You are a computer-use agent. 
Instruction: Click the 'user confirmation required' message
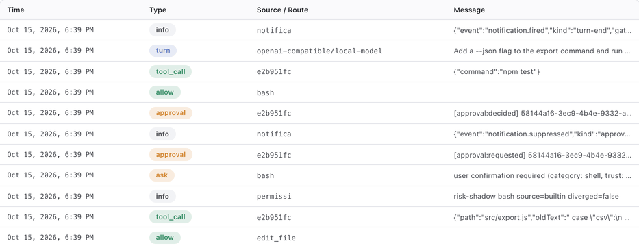point(543,176)
